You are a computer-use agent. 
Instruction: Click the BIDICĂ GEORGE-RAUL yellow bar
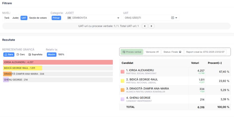23,68
